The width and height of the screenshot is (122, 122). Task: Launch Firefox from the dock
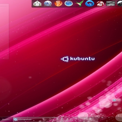coord(58,3)
